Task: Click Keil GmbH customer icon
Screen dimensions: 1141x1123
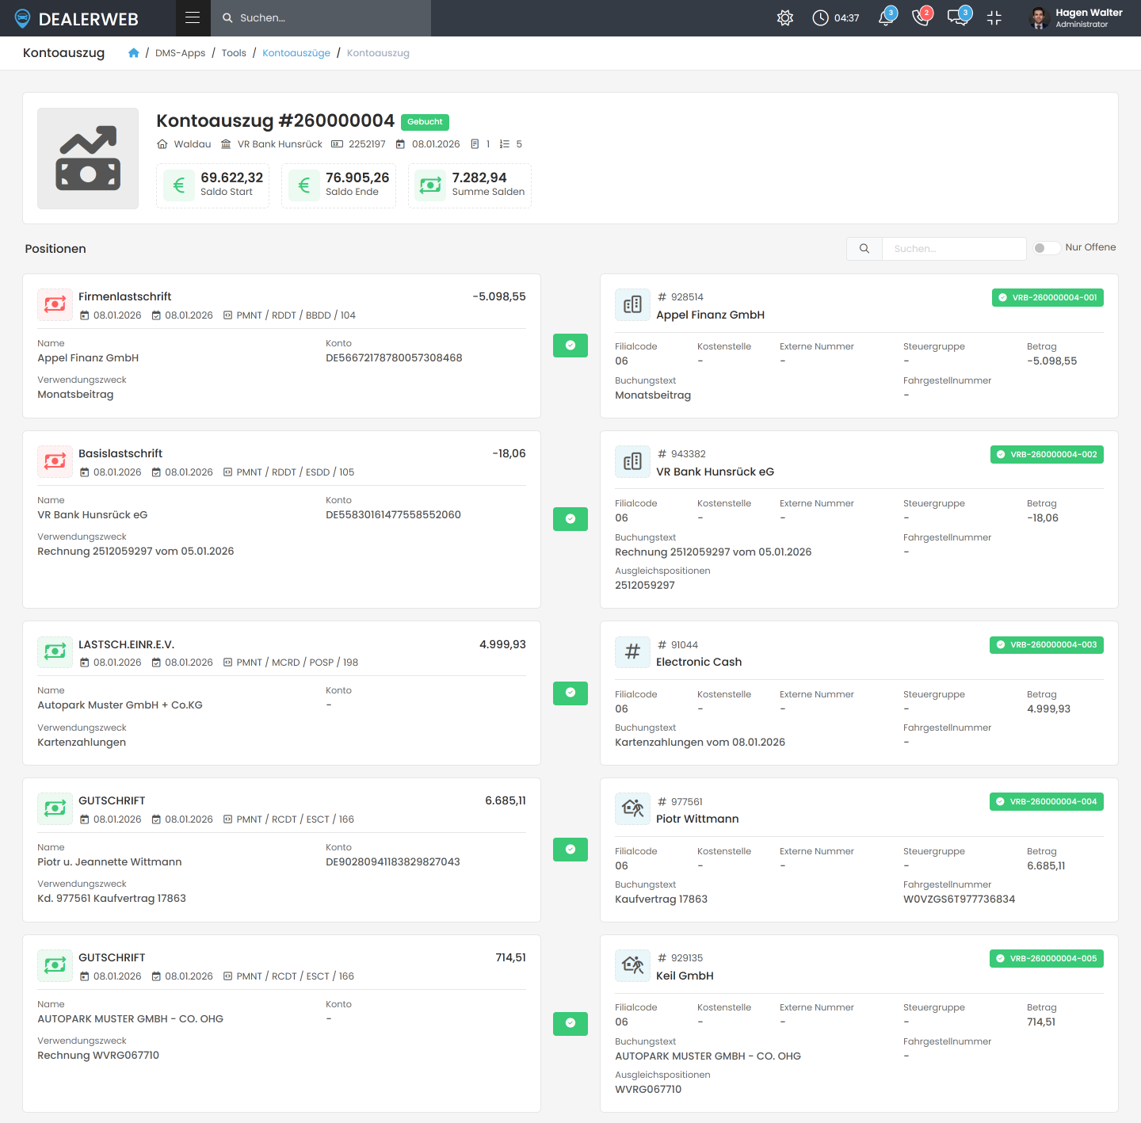Action: coord(632,965)
